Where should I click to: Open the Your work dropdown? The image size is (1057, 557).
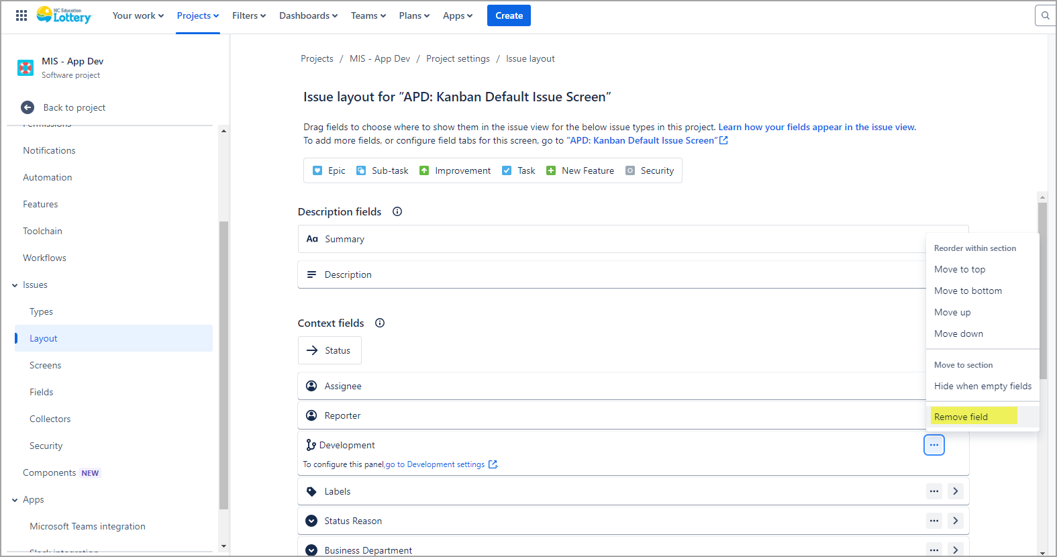tap(138, 15)
